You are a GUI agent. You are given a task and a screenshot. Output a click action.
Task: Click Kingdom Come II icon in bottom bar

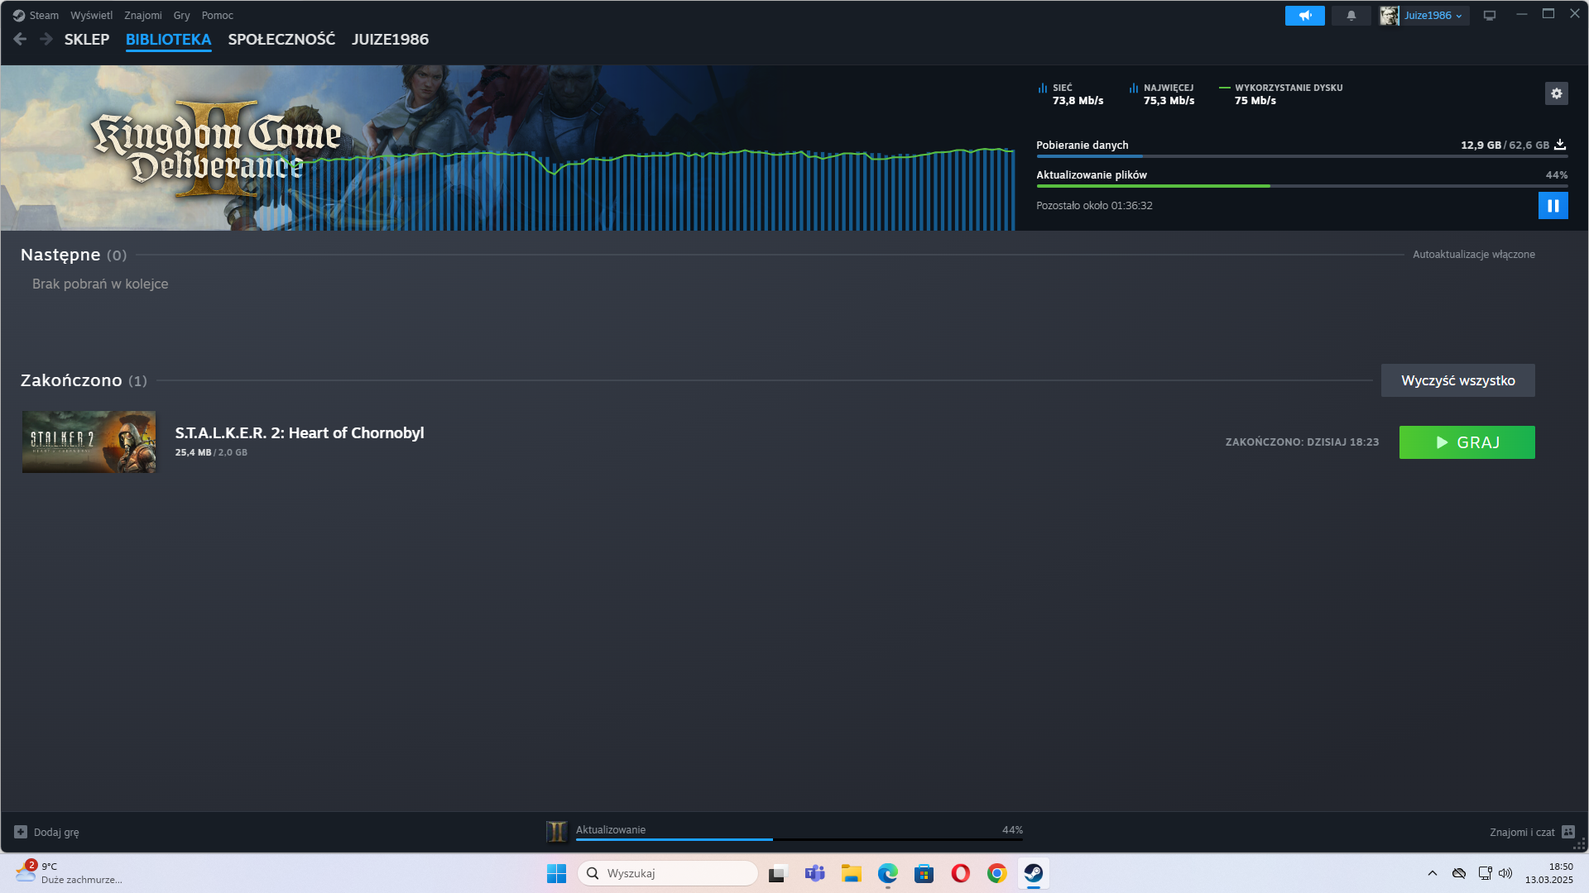pos(556,832)
